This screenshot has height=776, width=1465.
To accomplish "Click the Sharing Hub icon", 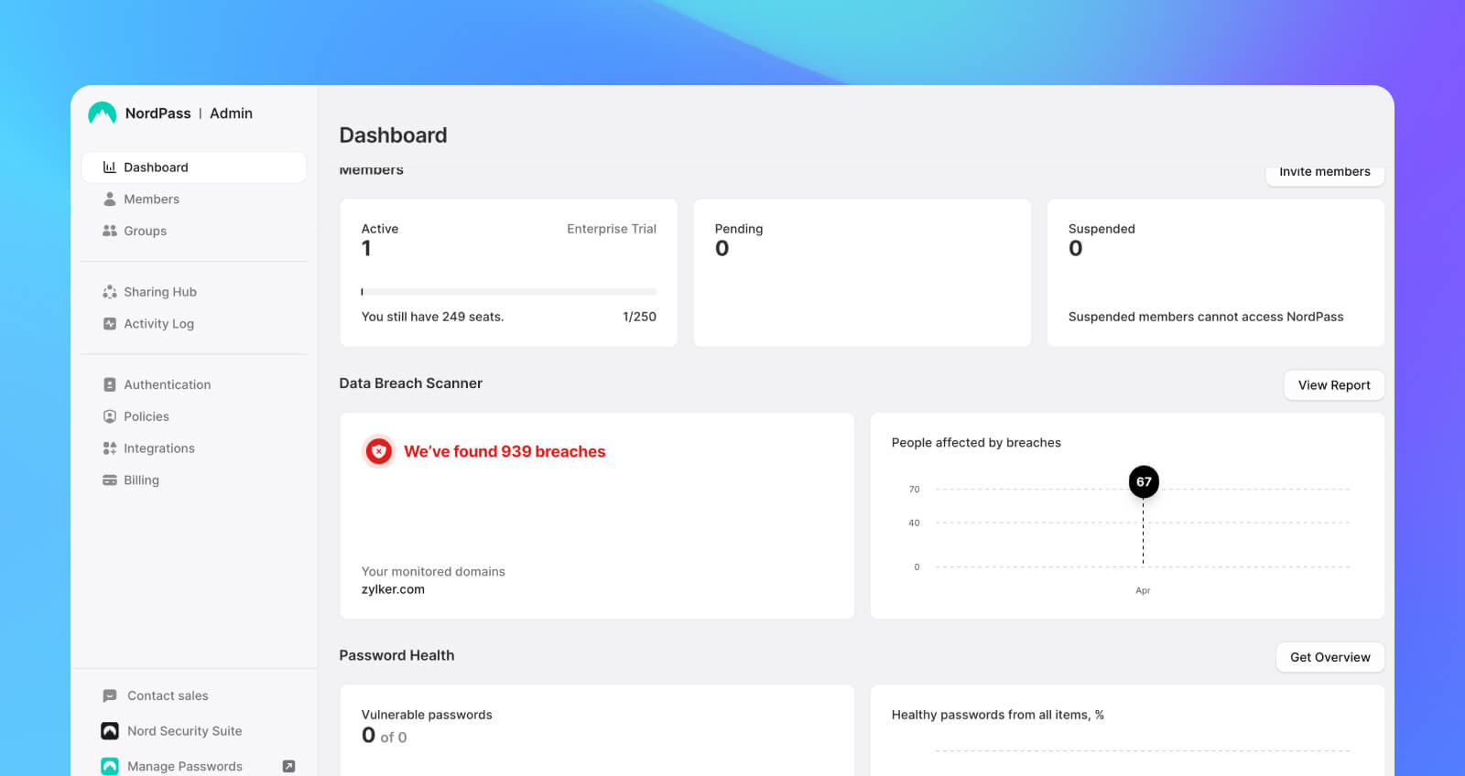I will click(110, 292).
